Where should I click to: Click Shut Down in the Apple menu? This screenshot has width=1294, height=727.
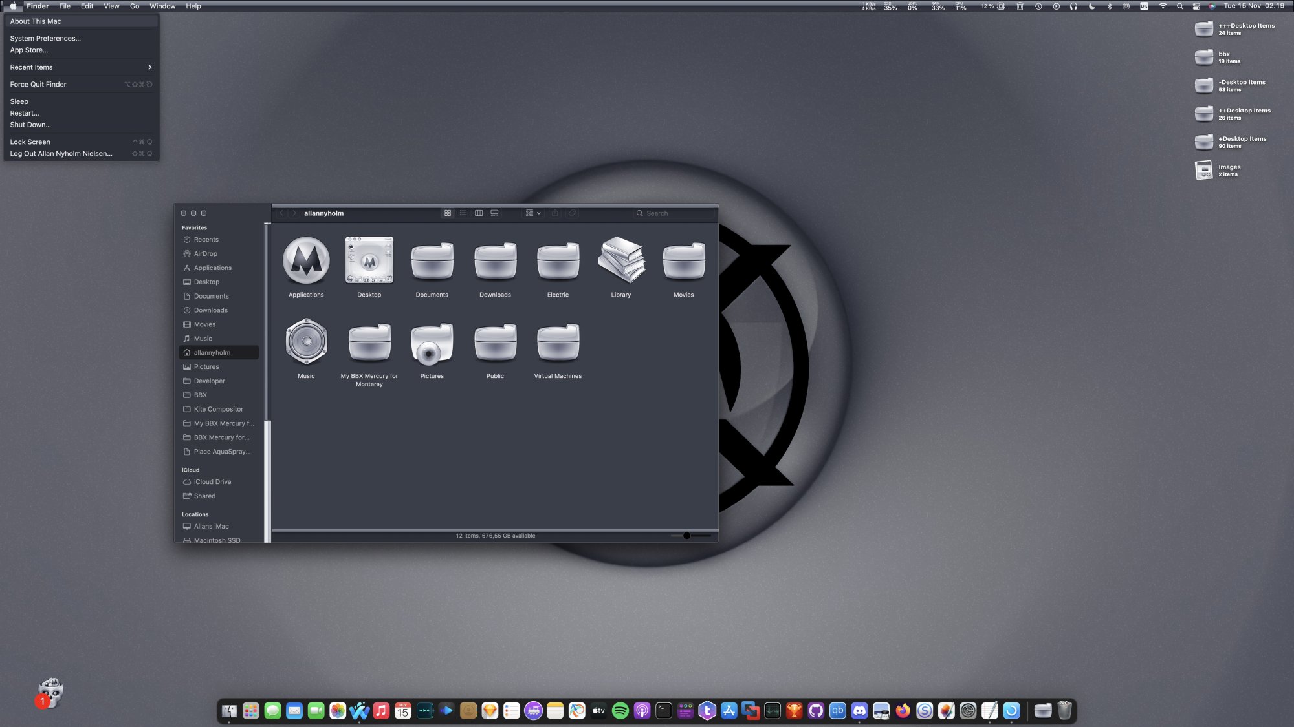(x=30, y=125)
